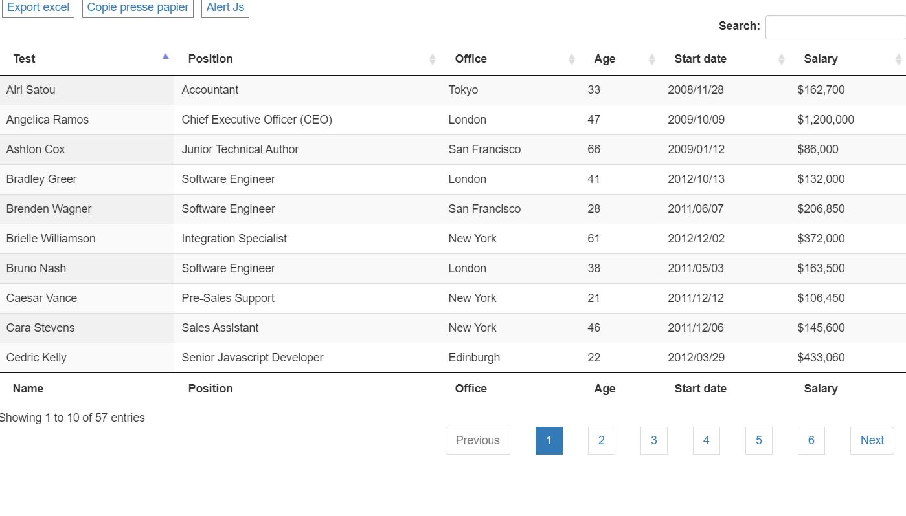The width and height of the screenshot is (906, 516).
Task: Click the footer Name column header
Action: click(28, 388)
